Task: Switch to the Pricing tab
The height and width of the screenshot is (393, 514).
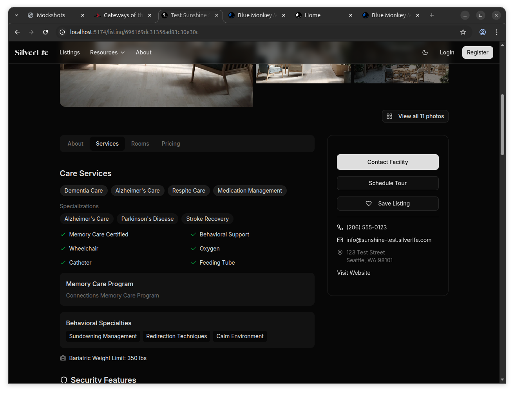Action: click(171, 144)
